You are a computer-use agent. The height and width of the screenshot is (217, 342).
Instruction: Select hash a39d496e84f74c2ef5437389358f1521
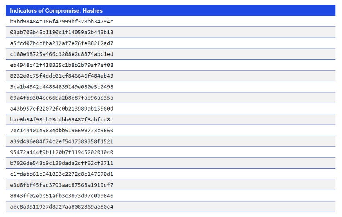point(61,141)
